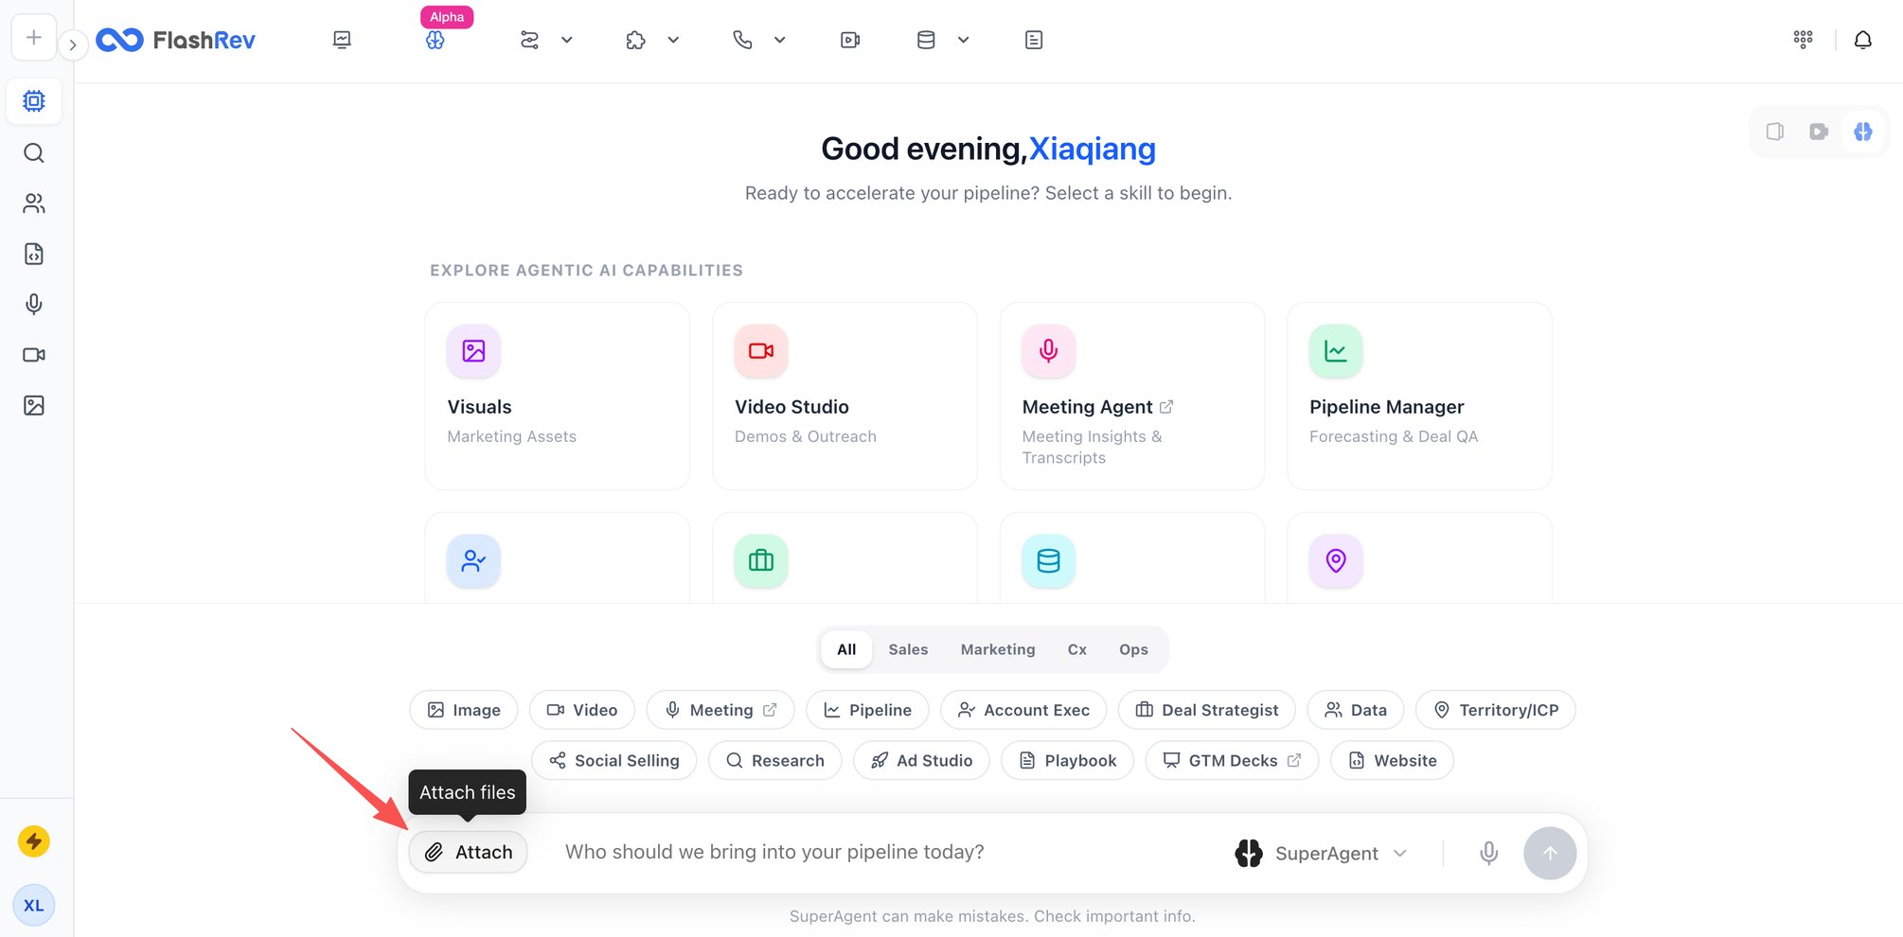The height and width of the screenshot is (937, 1903).
Task: Expand the sidebar with chevron arrow
Action: click(x=73, y=44)
